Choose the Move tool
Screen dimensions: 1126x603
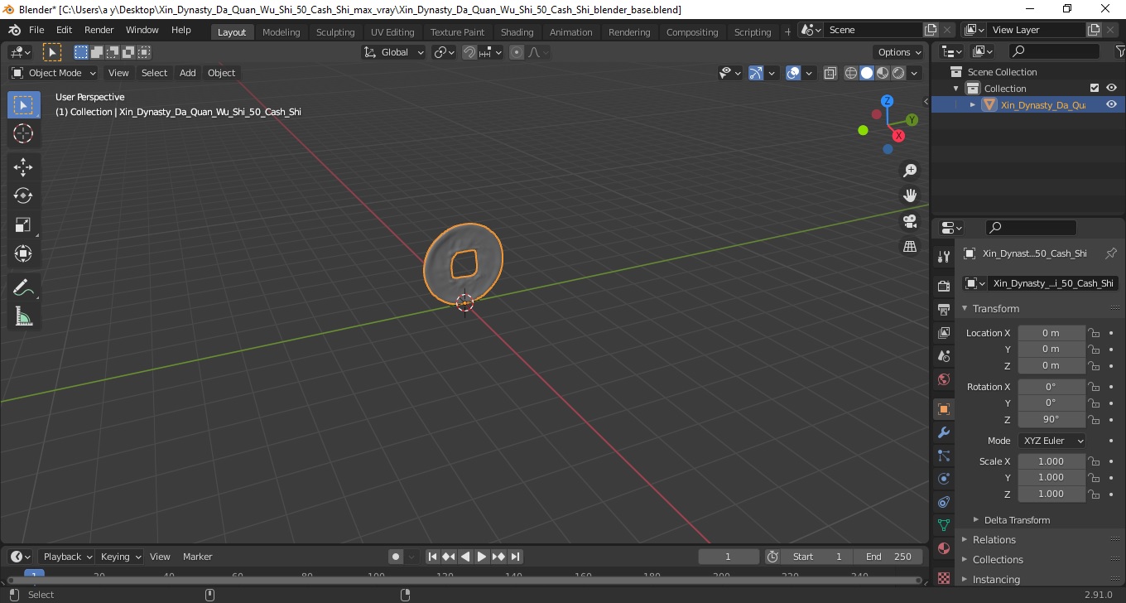click(23, 166)
